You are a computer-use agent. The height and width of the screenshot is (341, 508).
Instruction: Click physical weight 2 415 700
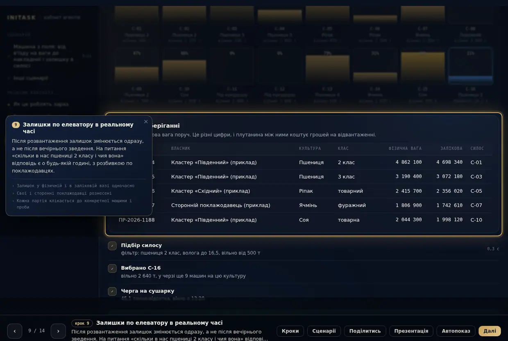pyautogui.click(x=408, y=191)
